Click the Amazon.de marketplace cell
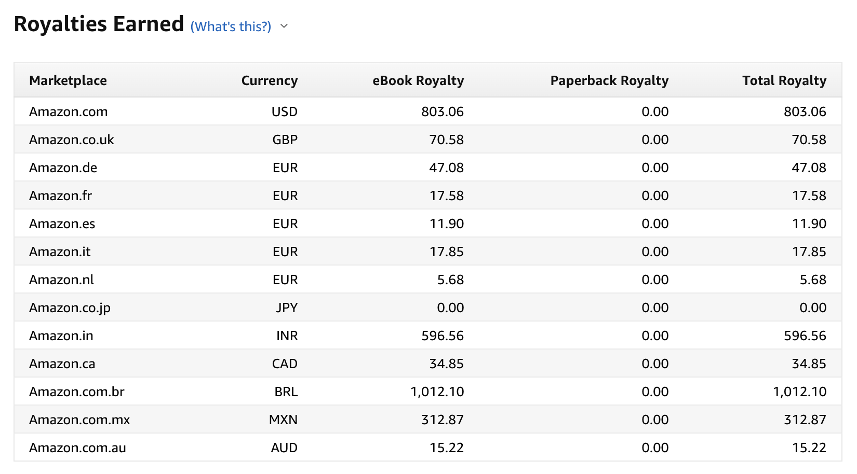857x474 pixels. pyautogui.click(x=63, y=168)
